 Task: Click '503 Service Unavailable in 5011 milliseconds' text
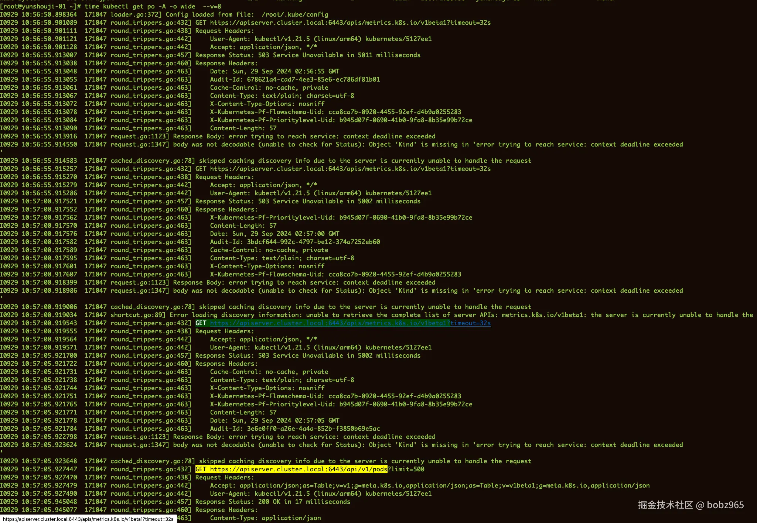pos(339,55)
